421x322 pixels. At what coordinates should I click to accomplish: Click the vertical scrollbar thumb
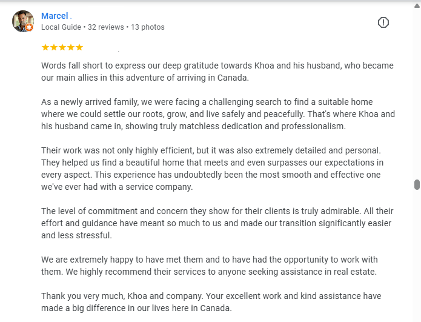417,184
